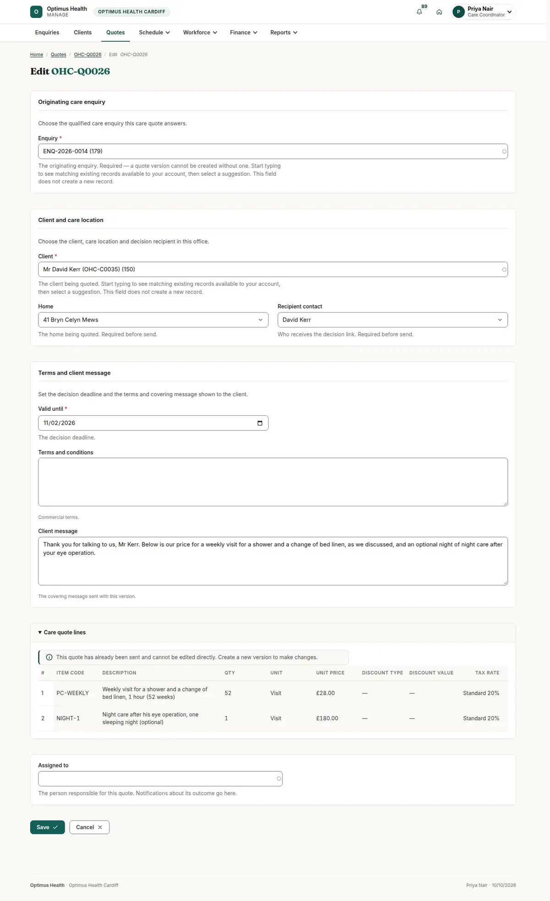Screen dimensions: 550x901
Task: Save the quote
Action: (x=48, y=827)
